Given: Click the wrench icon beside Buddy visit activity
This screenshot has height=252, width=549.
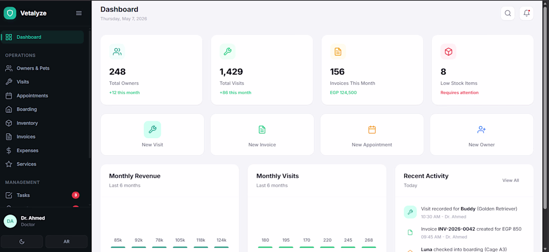Looking at the screenshot, I should pyautogui.click(x=410, y=212).
